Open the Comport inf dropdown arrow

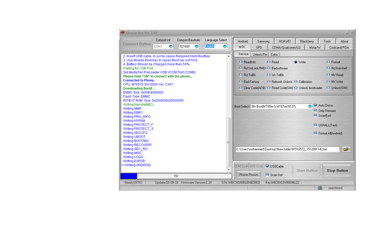(x=170, y=47)
